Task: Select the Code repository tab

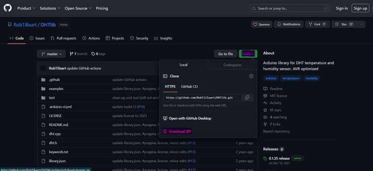Action: pyautogui.click(x=17, y=38)
